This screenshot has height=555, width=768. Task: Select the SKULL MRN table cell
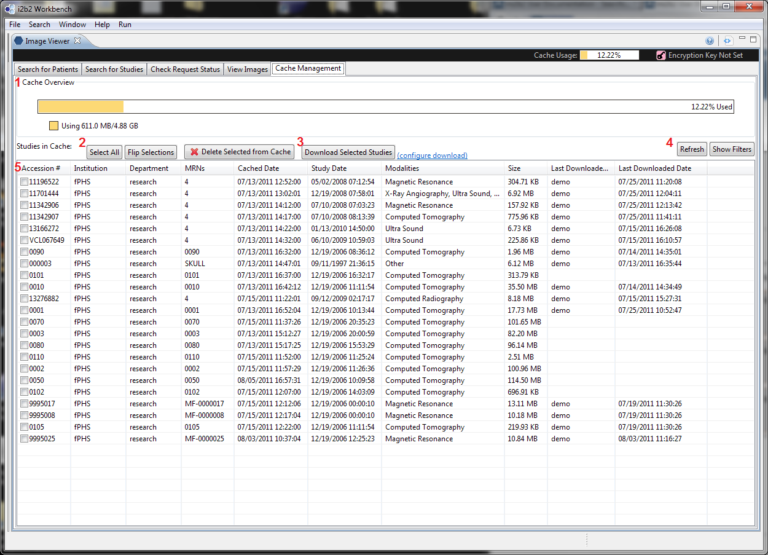pos(195,264)
